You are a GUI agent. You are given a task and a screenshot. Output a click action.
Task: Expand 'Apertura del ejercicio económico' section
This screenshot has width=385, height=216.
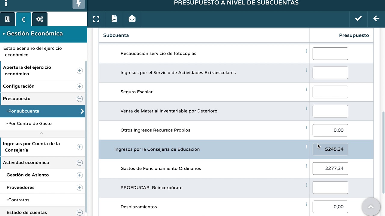pyautogui.click(x=80, y=70)
